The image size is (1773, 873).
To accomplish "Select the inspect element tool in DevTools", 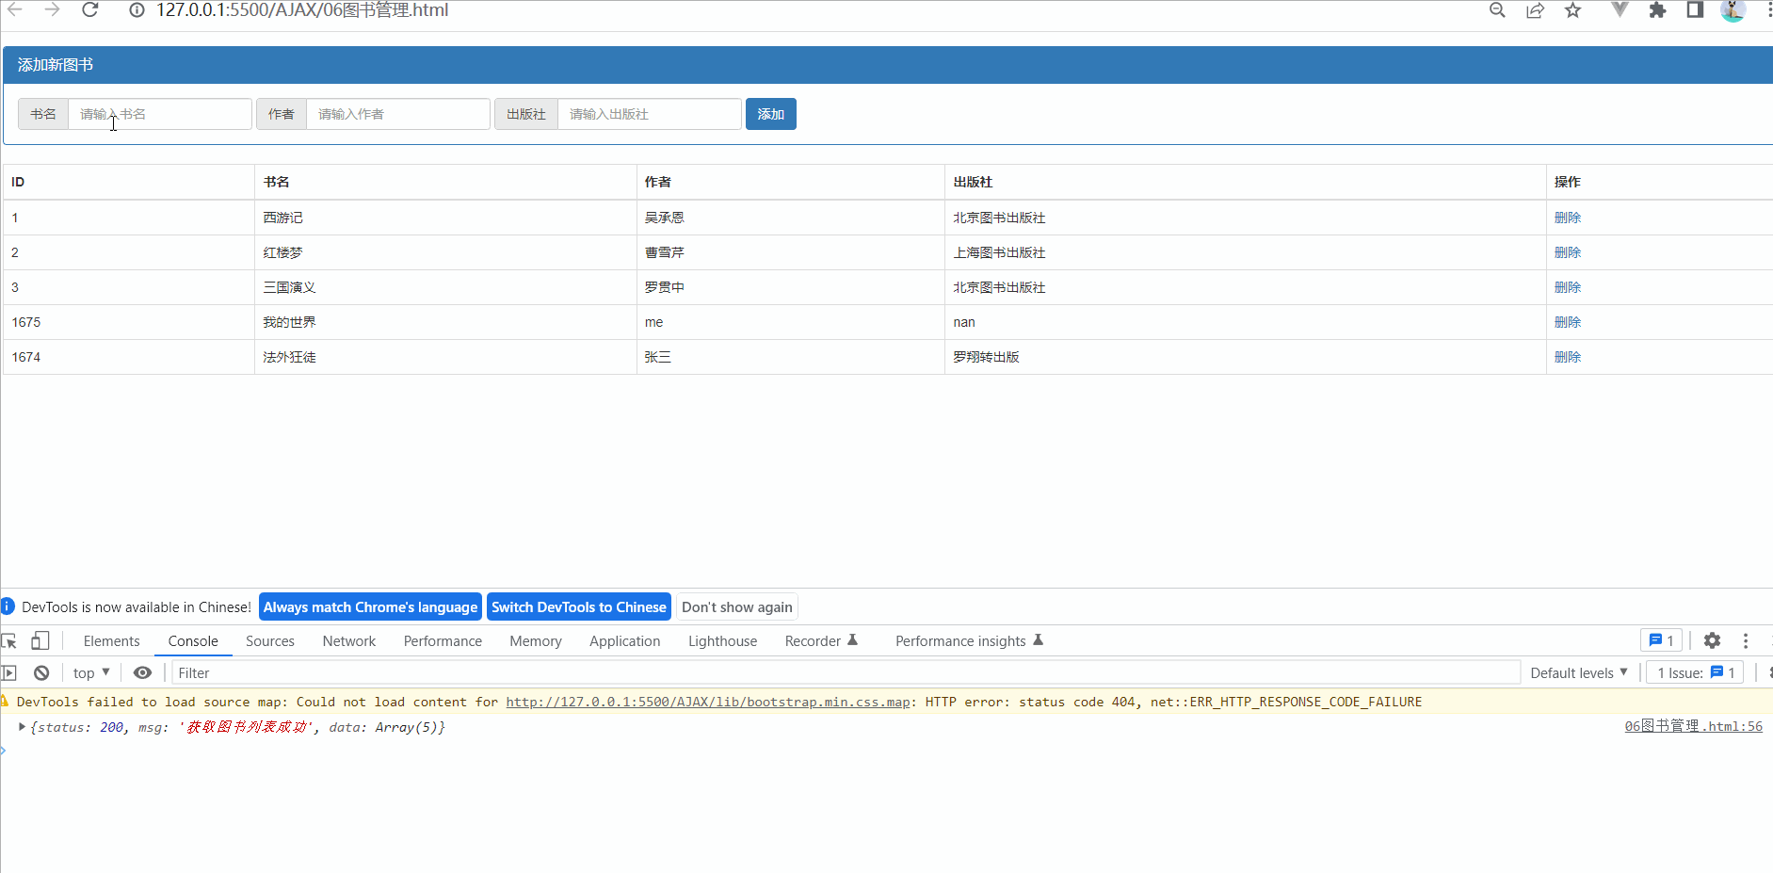I will 9,640.
